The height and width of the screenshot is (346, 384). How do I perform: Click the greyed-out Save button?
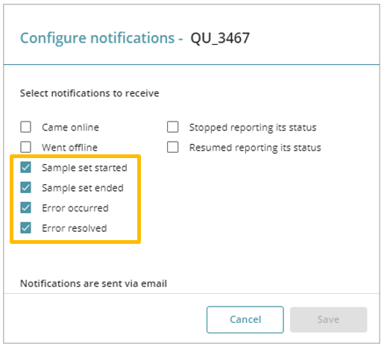328,320
